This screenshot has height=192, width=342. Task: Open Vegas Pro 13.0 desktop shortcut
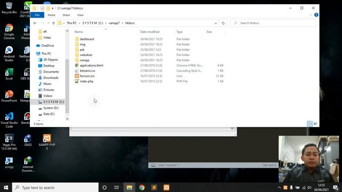coord(9,142)
